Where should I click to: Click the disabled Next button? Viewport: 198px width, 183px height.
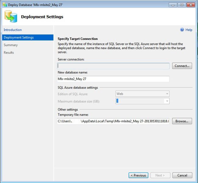(160, 175)
